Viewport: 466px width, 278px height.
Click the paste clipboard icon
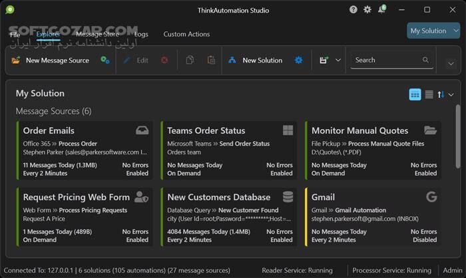211,60
